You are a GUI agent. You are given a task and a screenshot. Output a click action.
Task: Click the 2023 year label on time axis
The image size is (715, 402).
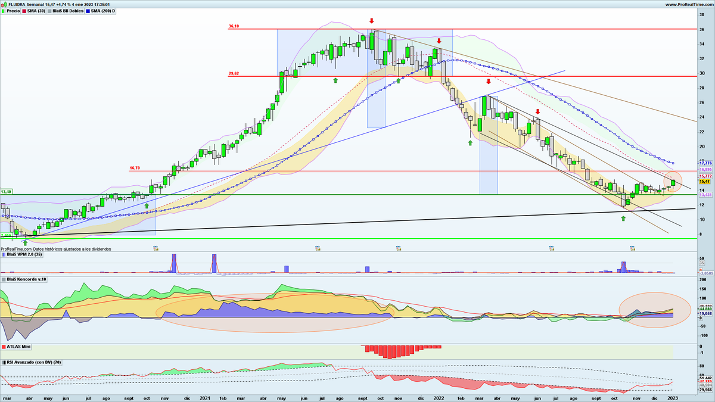(x=672, y=397)
